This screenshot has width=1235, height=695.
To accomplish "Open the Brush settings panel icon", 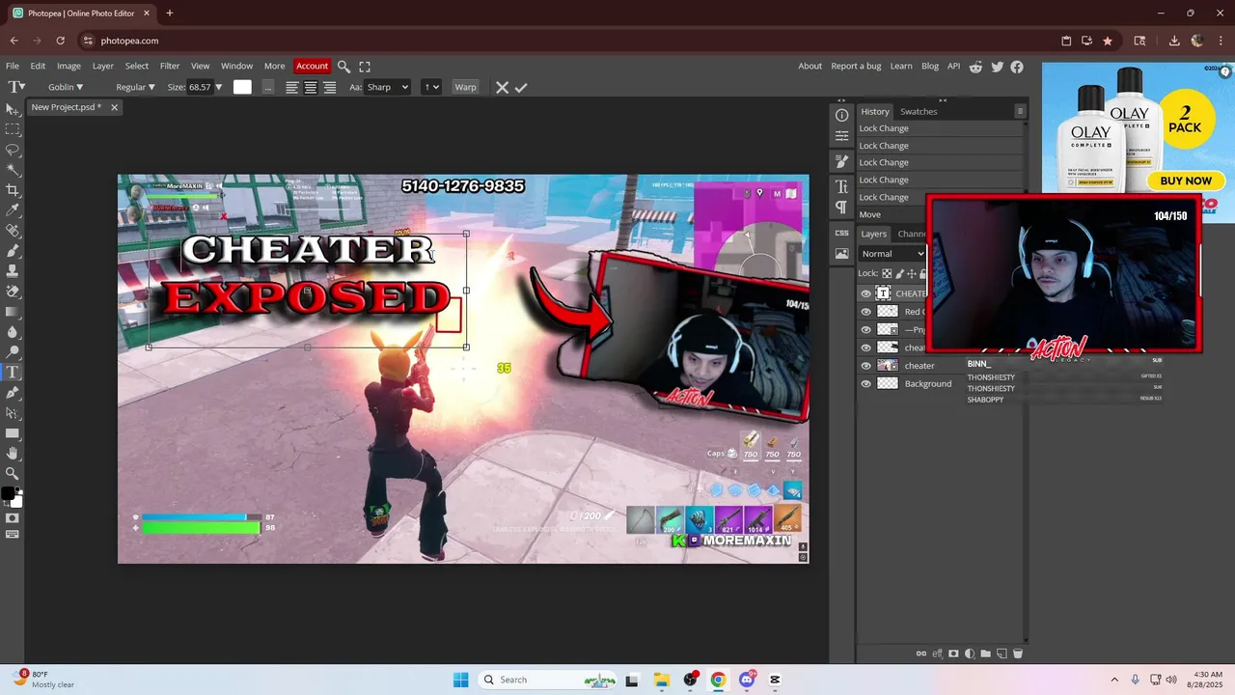I will pos(841,161).
